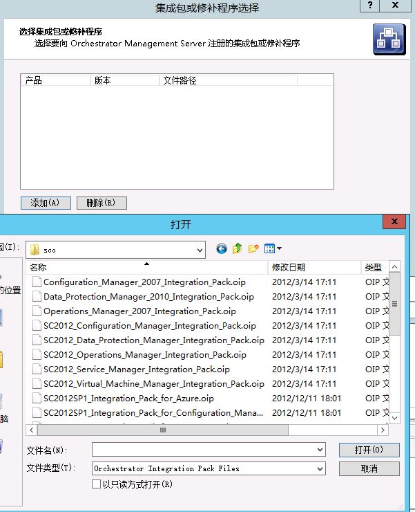This screenshot has width=415, height=512.
Task: Toggle the read-only open checkbox
Action: point(96,484)
